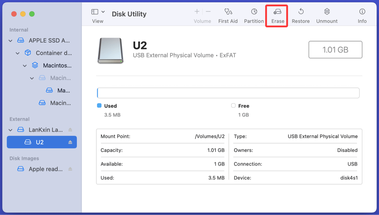Unmount the U2 volume from toolbar

(327, 12)
